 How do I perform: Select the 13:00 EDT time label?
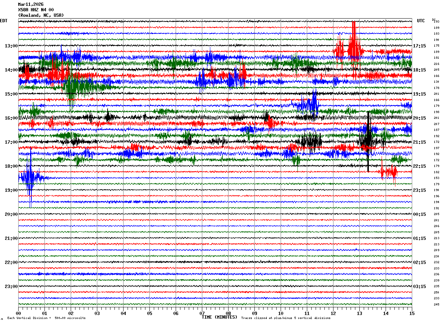11,46
